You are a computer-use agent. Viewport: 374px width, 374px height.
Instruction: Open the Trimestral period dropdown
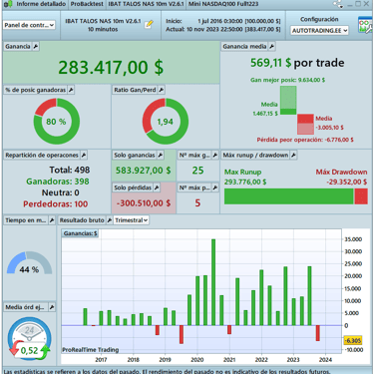132,220
